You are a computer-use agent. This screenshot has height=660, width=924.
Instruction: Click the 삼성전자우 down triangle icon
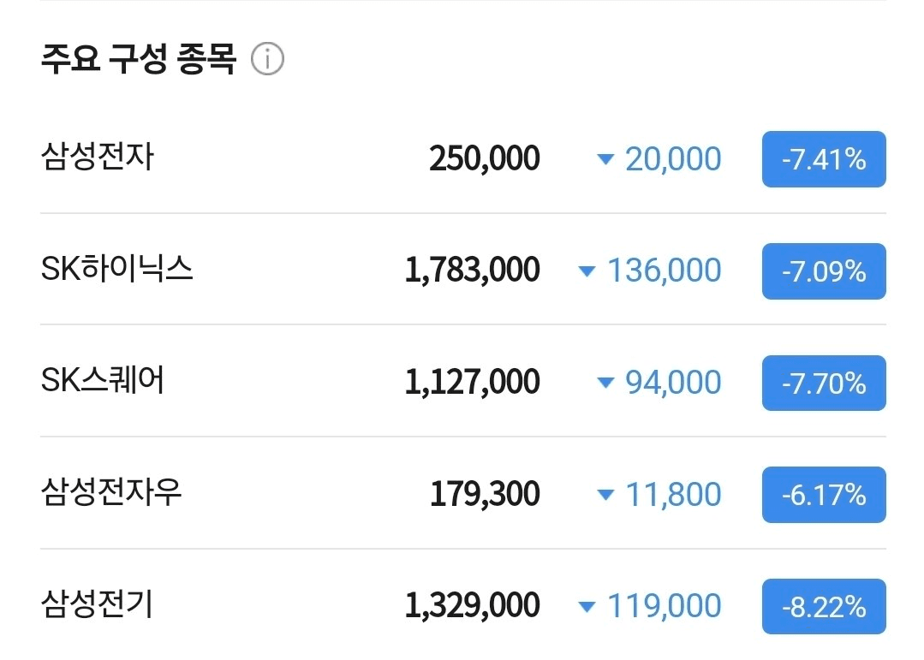click(605, 495)
